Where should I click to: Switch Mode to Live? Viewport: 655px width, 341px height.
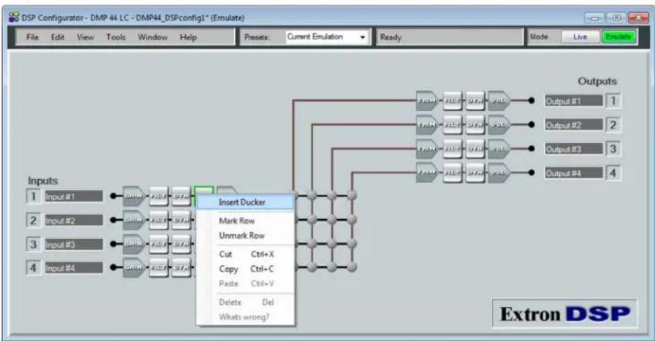pos(580,37)
